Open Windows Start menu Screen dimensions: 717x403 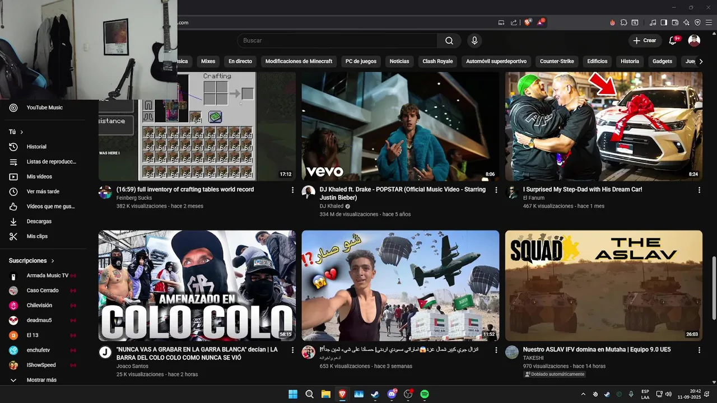293,394
